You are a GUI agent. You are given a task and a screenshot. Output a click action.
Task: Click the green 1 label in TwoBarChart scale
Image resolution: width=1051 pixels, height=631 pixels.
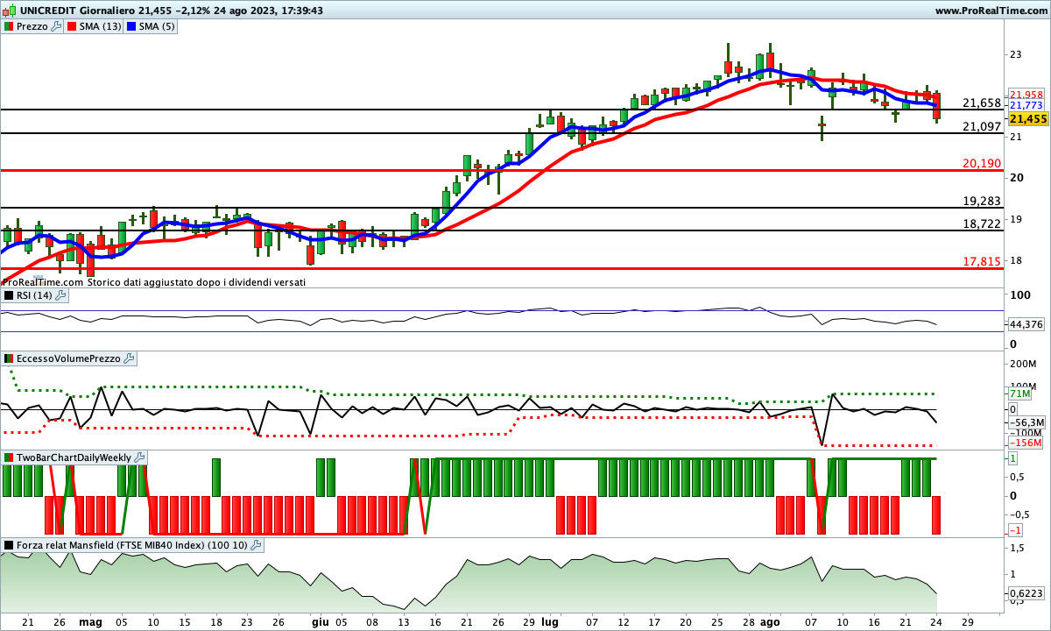(x=1012, y=458)
